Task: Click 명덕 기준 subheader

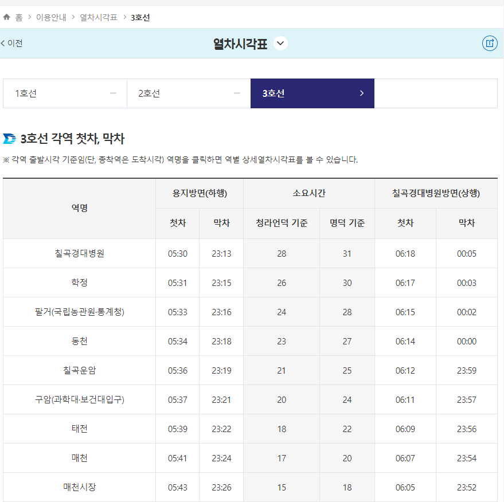Action: click(347, 223)
